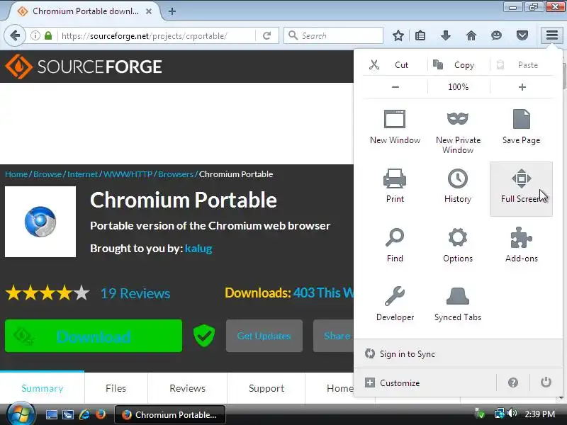
Task: Open volume speaker tray icon
Action: pos(512,413)
